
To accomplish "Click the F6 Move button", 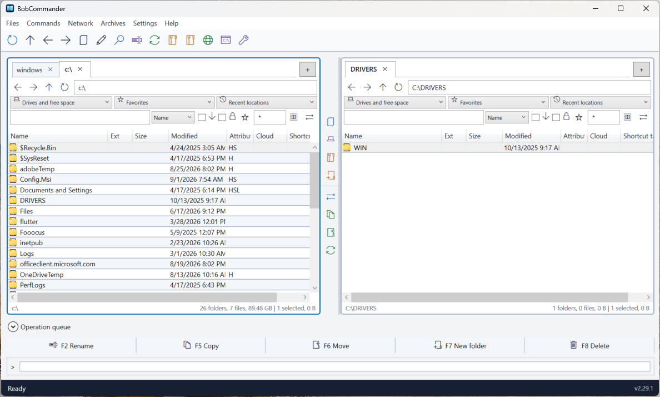I will [331, 346].
